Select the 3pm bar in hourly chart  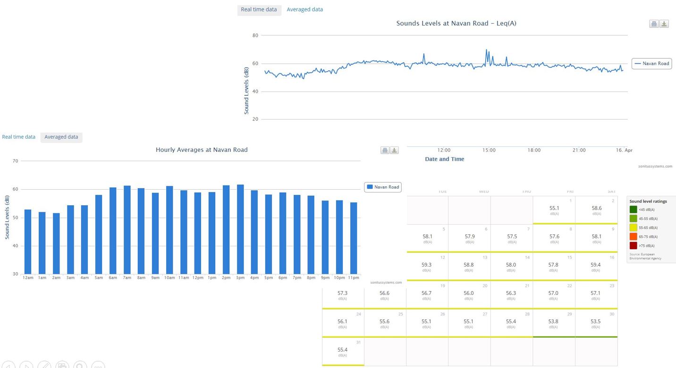coord(240,229)
